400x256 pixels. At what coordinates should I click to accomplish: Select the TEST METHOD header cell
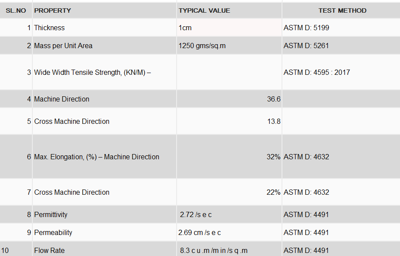[341, 11]
